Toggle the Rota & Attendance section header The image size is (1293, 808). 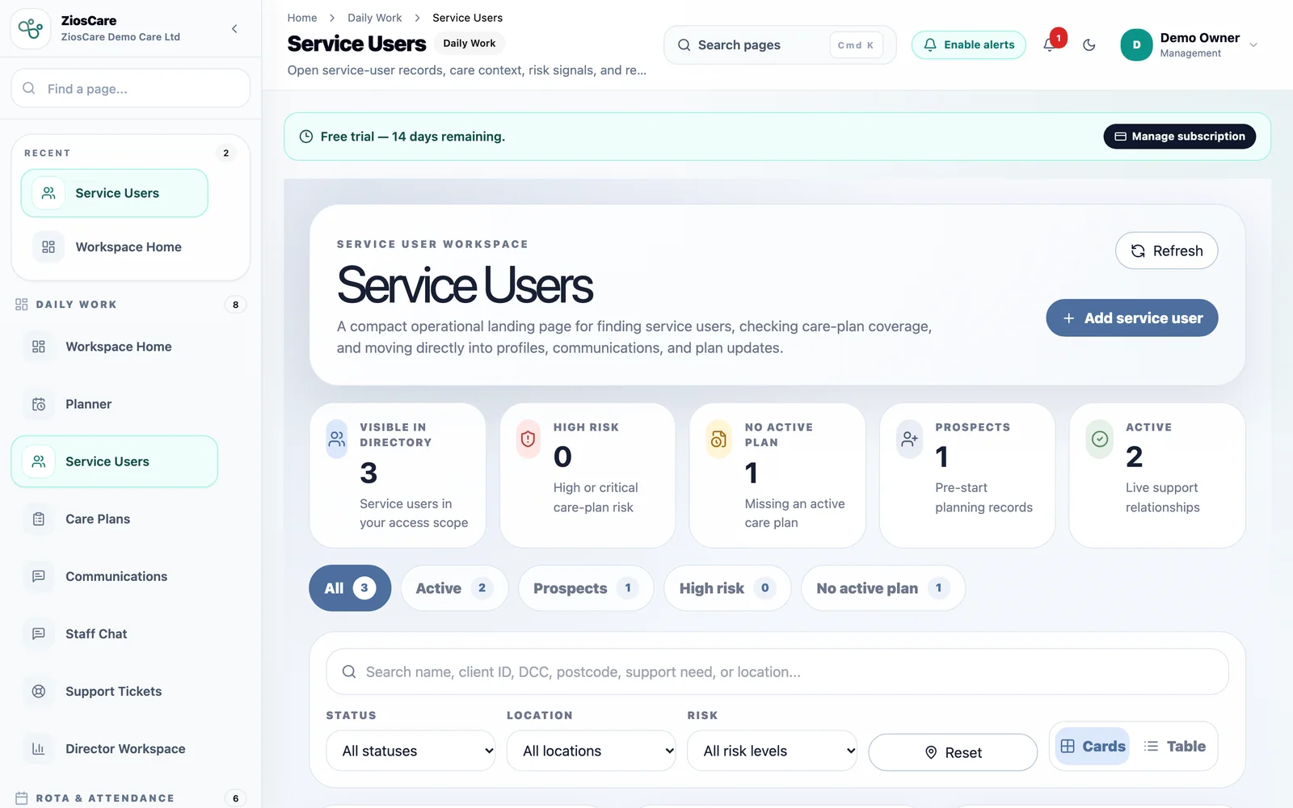pos(131,798)
